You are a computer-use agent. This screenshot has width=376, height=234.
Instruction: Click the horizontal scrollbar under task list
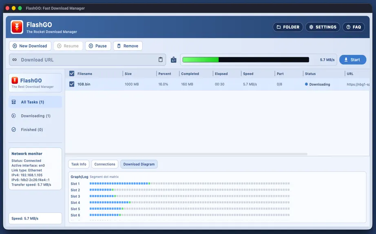click(x=186, y=154)
